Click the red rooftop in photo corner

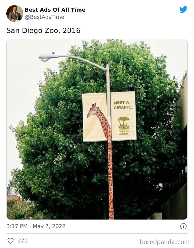coord(13,198)
